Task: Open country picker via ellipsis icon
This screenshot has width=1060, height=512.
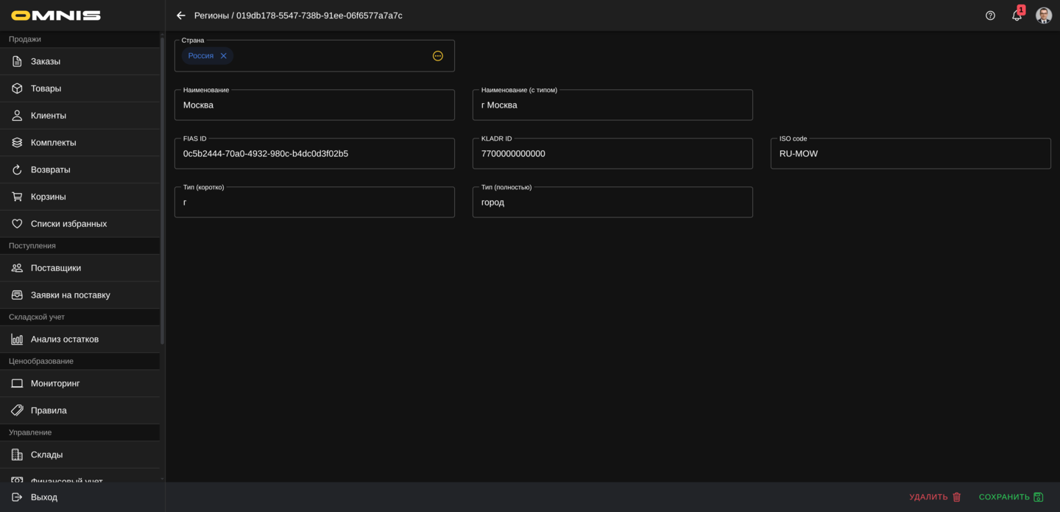Action: (438, 56)
